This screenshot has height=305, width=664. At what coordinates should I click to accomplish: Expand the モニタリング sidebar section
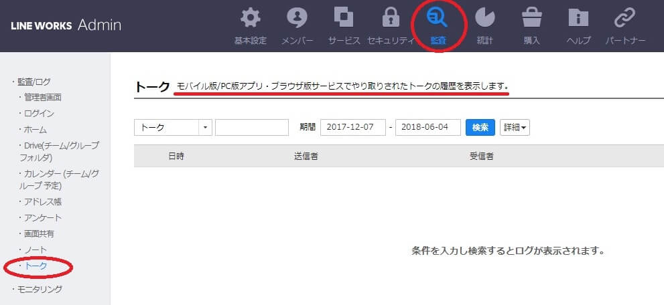[39, 289]
